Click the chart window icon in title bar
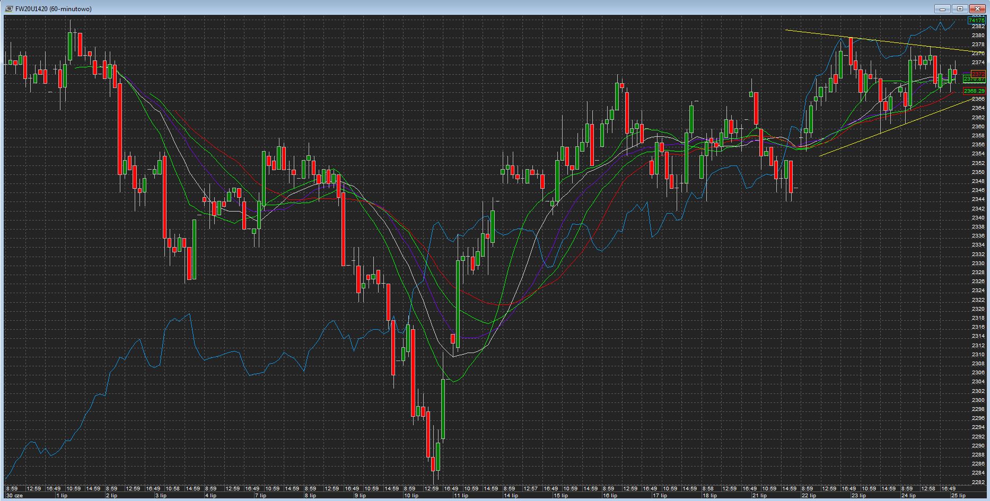990x501 pixels. point(9,8)
